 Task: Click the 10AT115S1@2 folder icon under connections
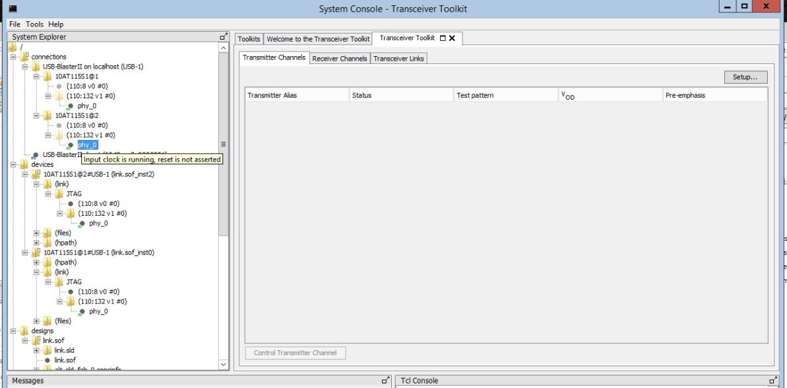click(x=47, y=115)
